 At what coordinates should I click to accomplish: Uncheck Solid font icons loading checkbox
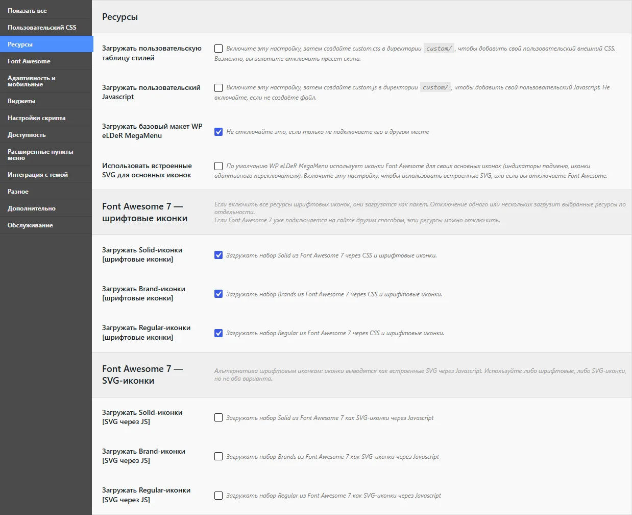tap(218, 255)
